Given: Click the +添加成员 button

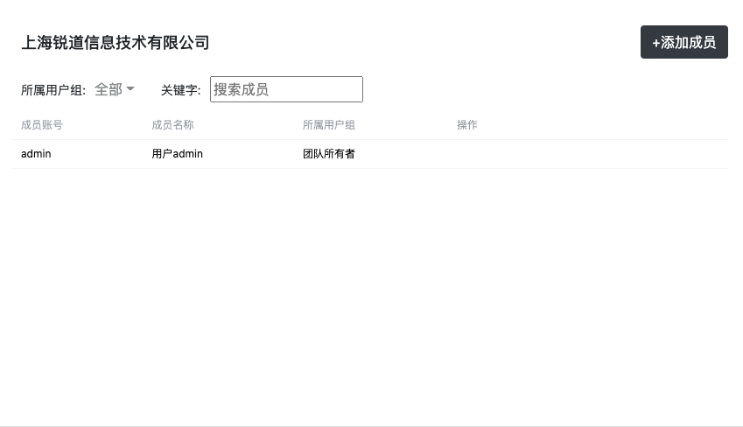Looking at the screenshot, I should (683, 42).
